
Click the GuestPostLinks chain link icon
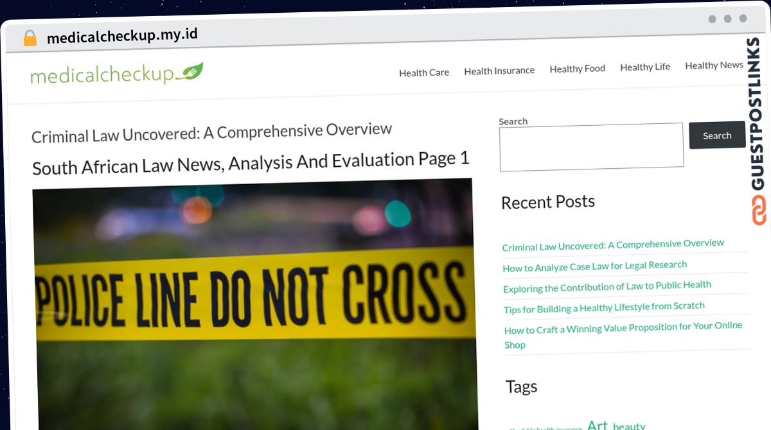pyautogui.click(x=759, y=211)
